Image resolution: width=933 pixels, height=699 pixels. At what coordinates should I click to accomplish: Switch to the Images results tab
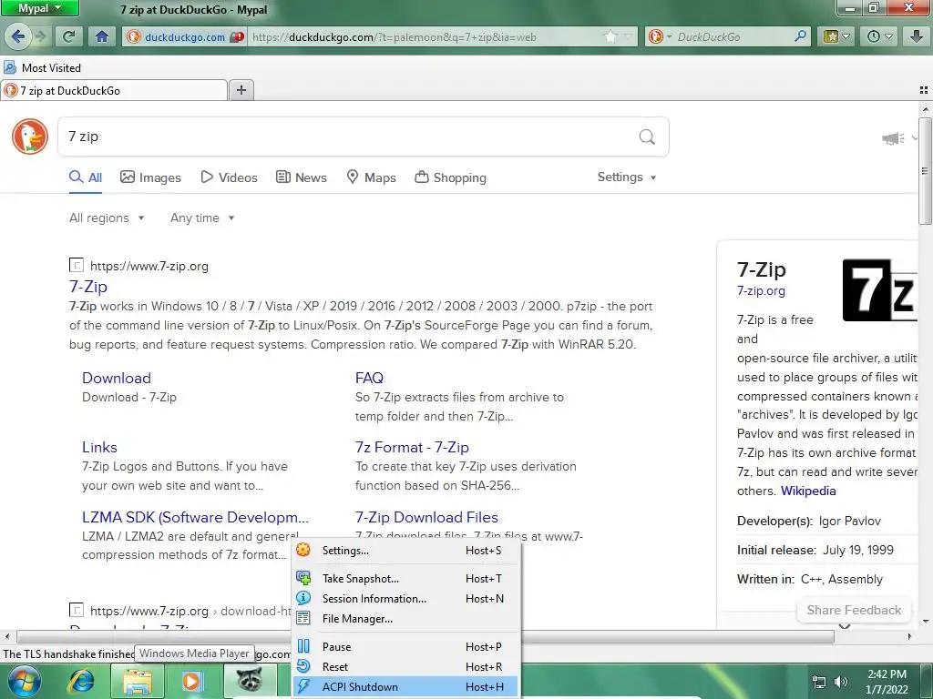150,177
